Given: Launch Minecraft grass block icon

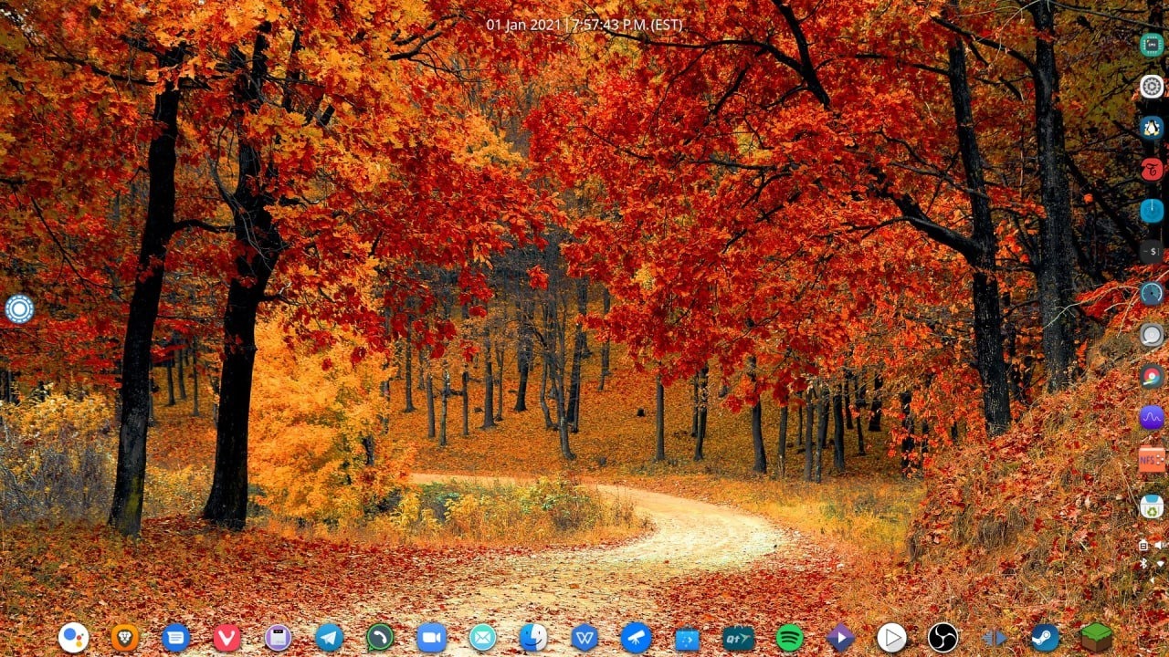Looking at the screenshot, I should click(x=1096, y=636).
